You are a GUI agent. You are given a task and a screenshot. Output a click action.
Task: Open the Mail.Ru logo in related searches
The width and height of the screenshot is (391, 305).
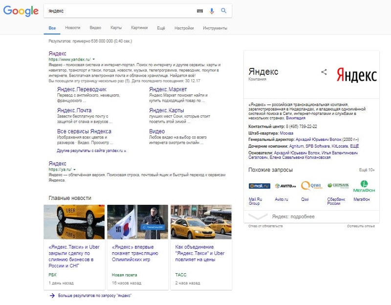click(x=260, y=186)
